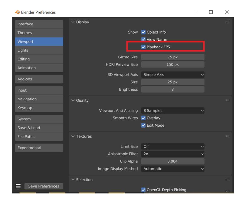Click the scroll-up arrow at the panel's bottom right
242x199 pixels.
click(x=227, y=191)
